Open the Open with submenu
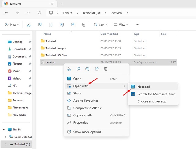The image size is (196, 149). click(x=96, y=86)
